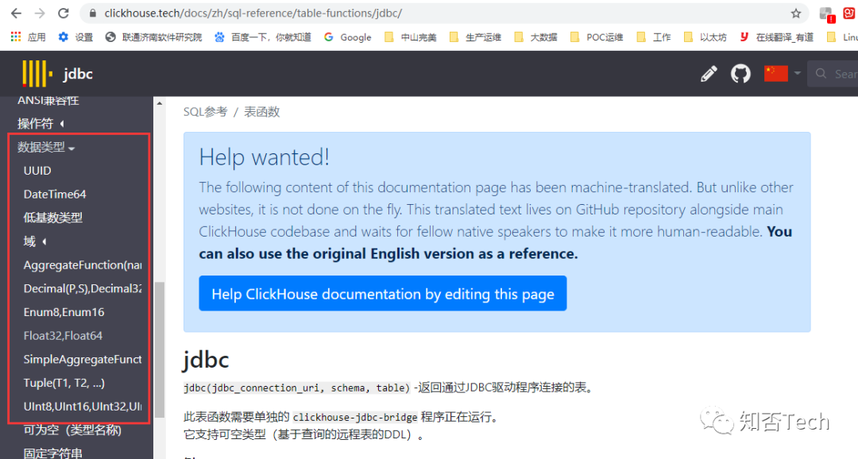Open the 以太坊 bookmark folder
The width and height of the screenshot is (858, 459).
(705, 37)
